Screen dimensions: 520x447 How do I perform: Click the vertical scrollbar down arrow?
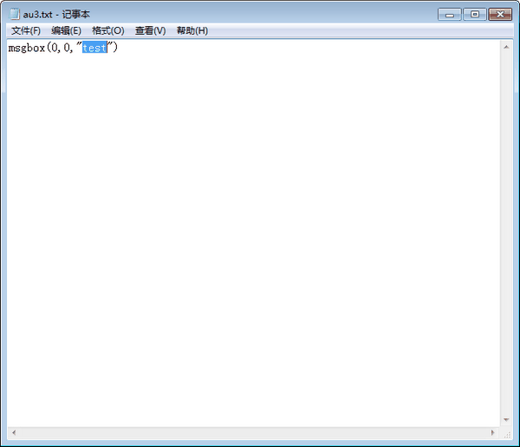tap(506, 420)
